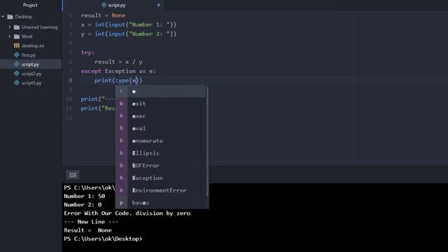Choose the 'EnvironmentError' autocomplete suggestion

(x=160, y=190)
